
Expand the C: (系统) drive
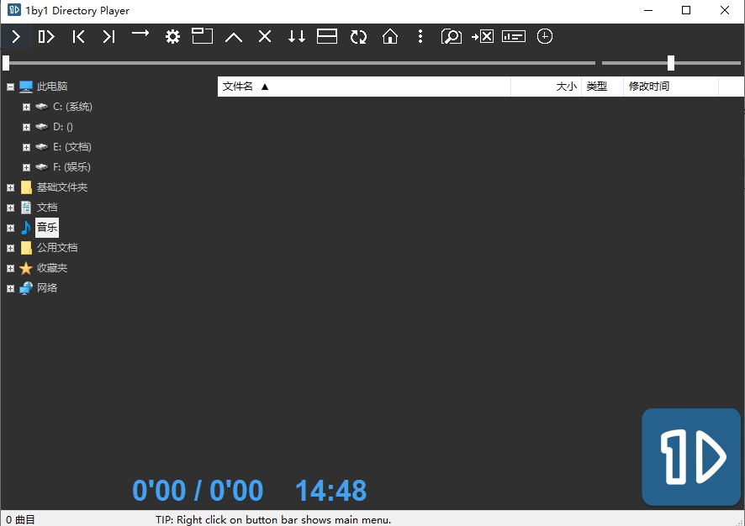27,108
